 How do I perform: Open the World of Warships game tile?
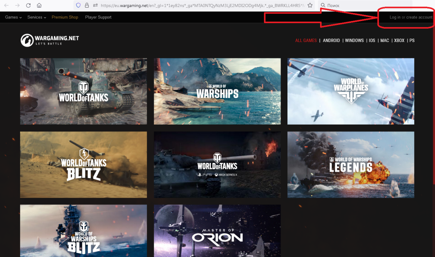point(217,91)
